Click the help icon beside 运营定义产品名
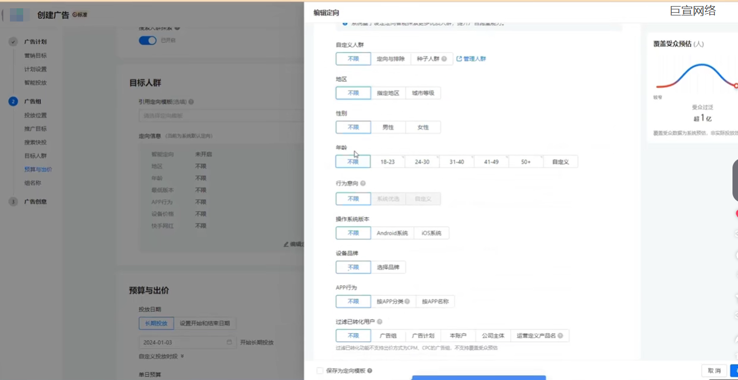Image resolution: width=738 pixels, height=380 pixels. click(x=560, y=335)
